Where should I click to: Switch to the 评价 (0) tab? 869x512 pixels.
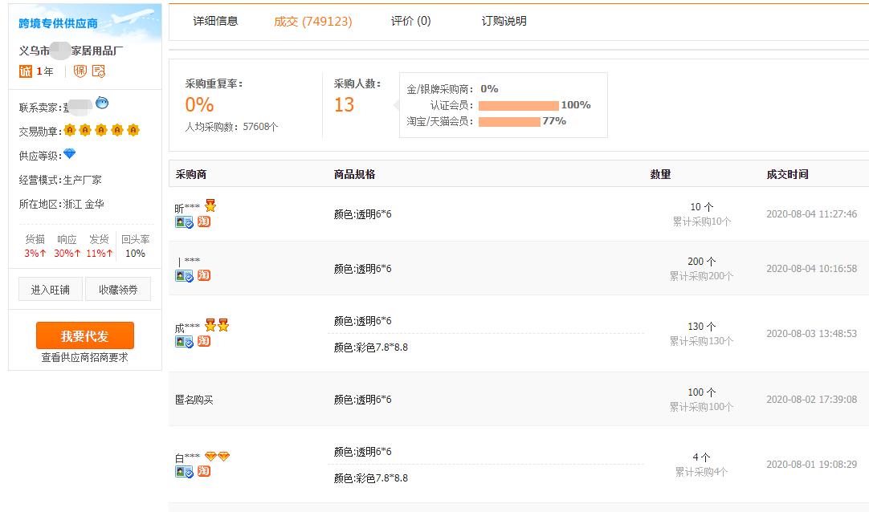(410, 21)
